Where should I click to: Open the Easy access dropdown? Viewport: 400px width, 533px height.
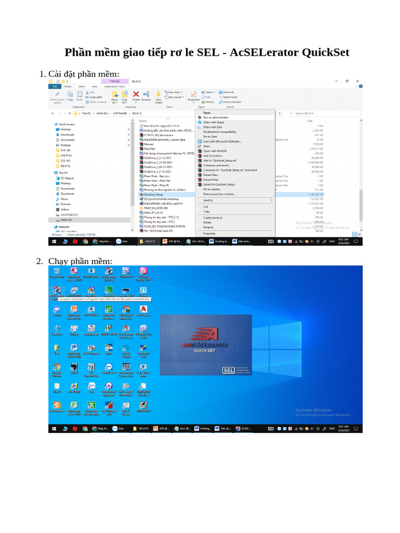point(174,97)
